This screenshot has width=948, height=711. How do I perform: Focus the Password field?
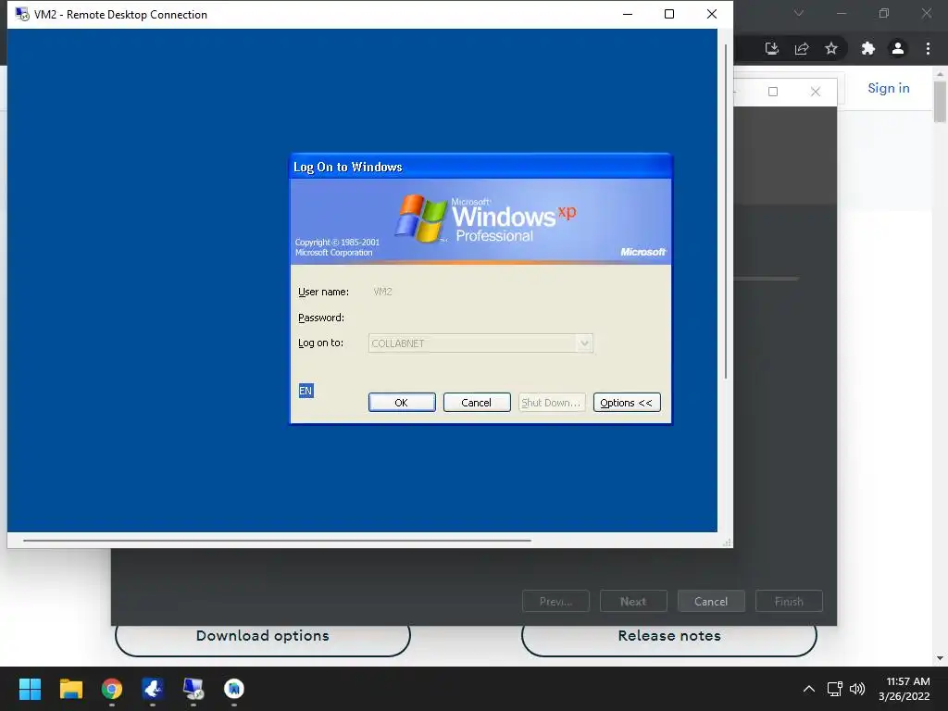pyautogui.click(x=480, y=318)
